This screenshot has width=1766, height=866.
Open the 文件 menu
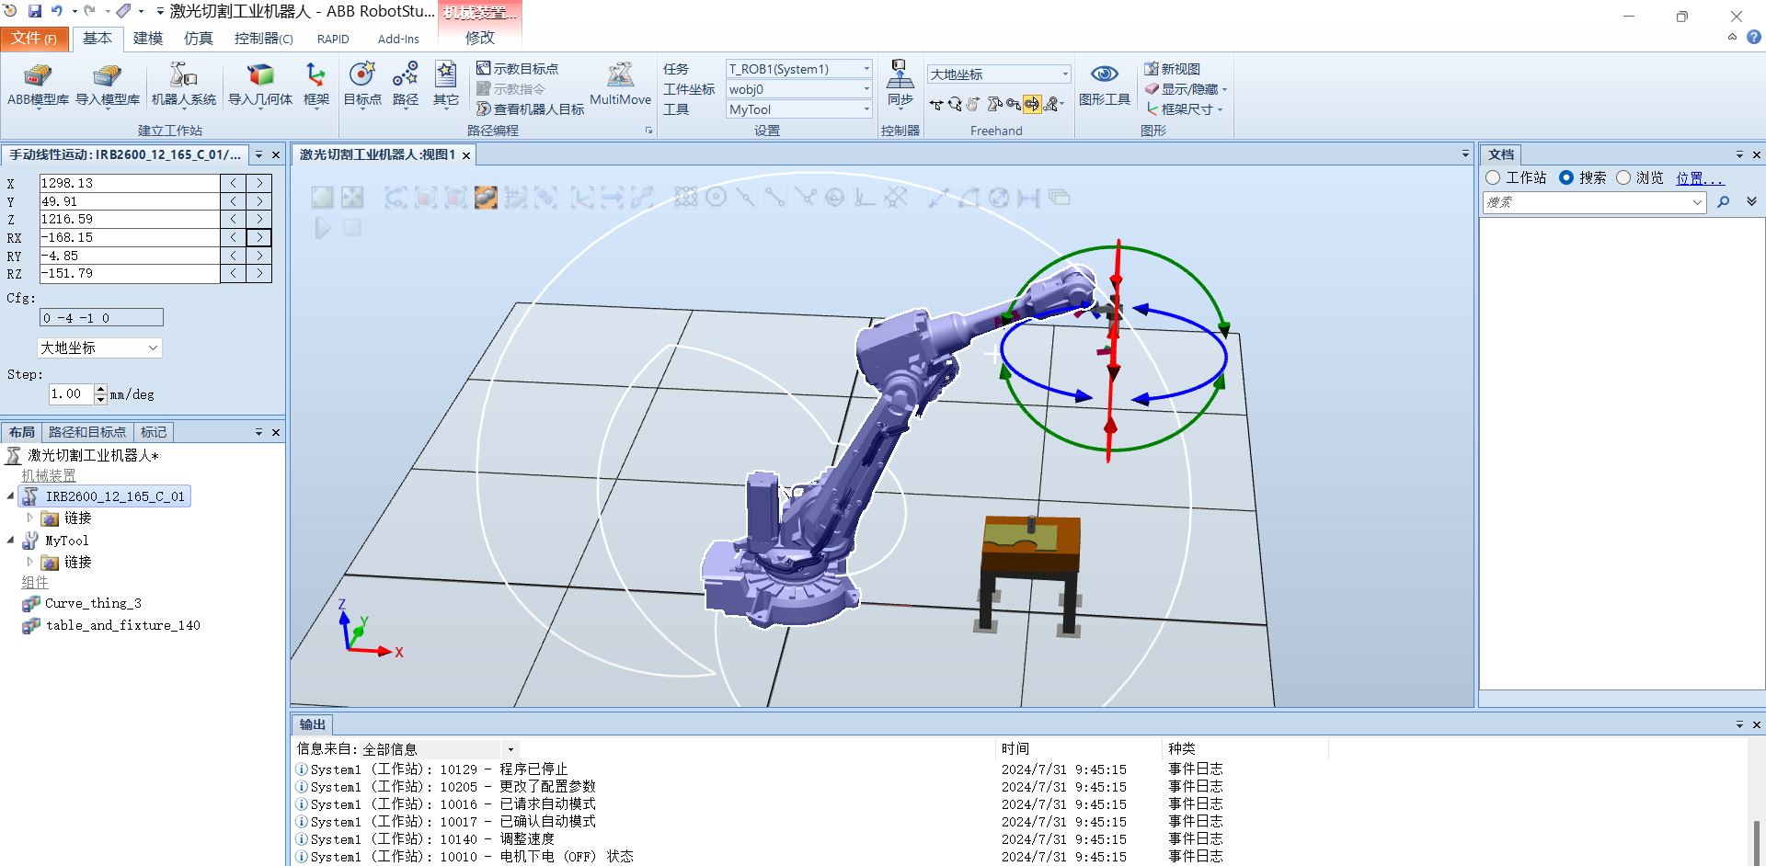(x=34, y=38)
